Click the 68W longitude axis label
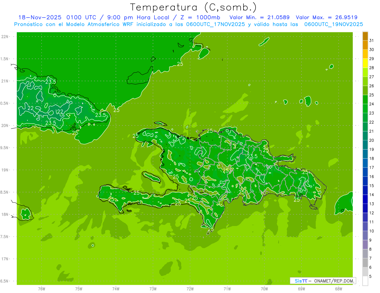This screenshot has width=380, height=293. [338, 288]
